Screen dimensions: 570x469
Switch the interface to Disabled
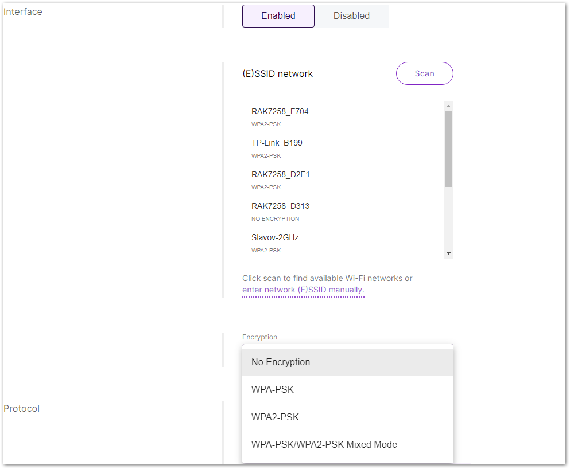(x=351, y=15)
